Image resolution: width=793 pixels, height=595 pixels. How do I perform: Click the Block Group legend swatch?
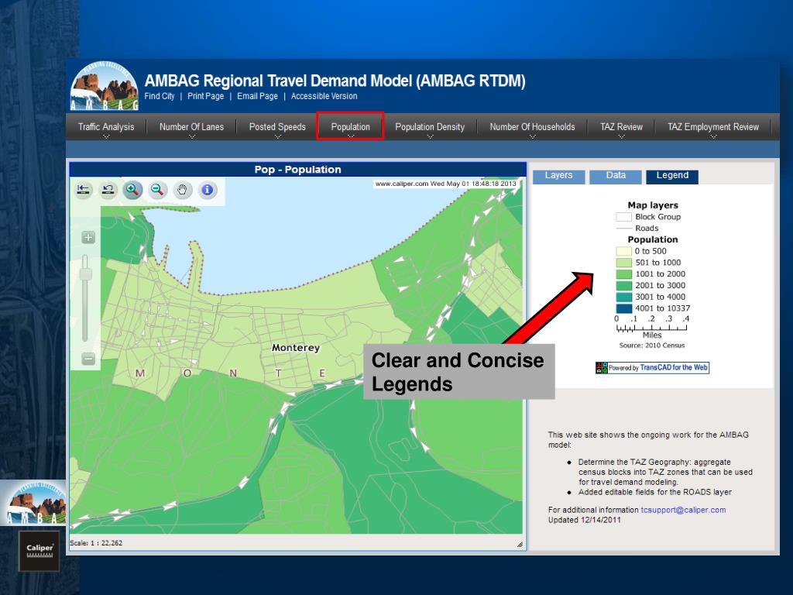pos(623,217)
